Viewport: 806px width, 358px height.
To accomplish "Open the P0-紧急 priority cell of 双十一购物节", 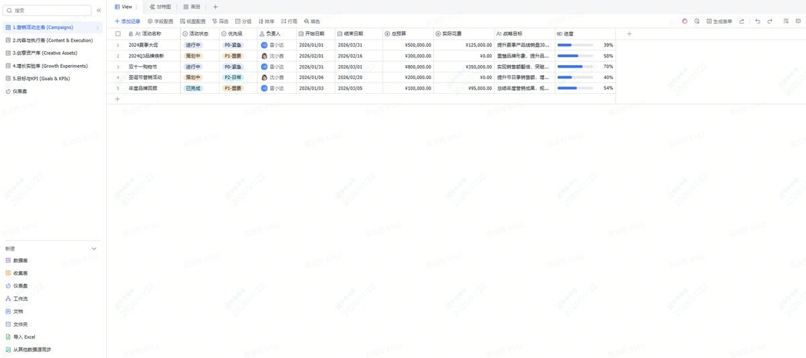I will tap(238, 66).
